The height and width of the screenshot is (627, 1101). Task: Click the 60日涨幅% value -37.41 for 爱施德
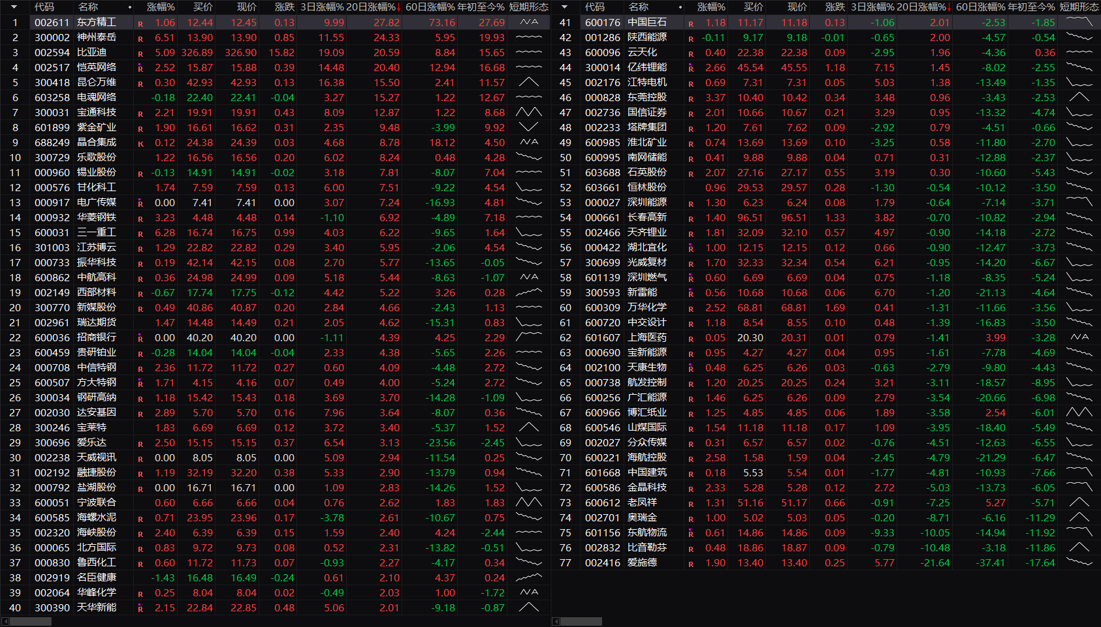(991, 562)
